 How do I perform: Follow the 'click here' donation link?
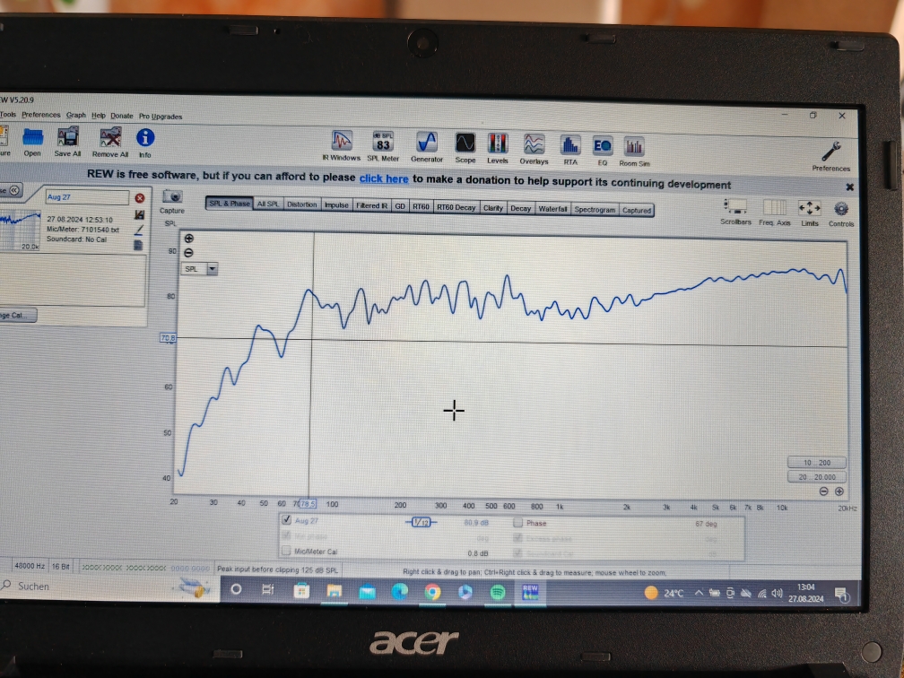click(384, 179)
